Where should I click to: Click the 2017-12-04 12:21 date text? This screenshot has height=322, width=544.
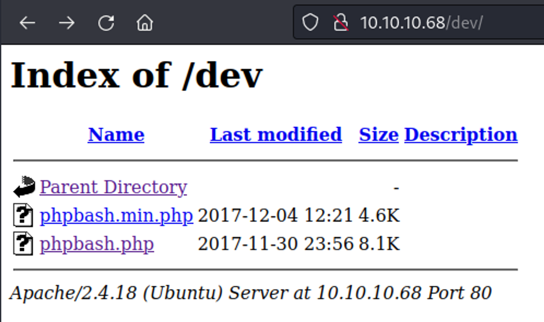[275, 215]
